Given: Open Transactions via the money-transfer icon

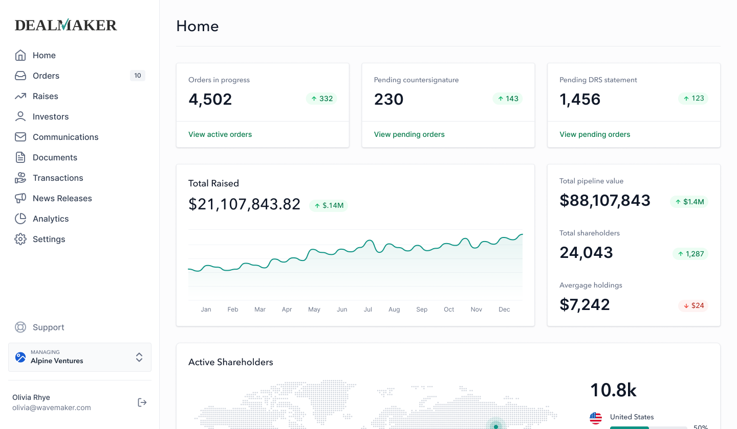Looking at the screenshot, I should click(x=20, y=178).
